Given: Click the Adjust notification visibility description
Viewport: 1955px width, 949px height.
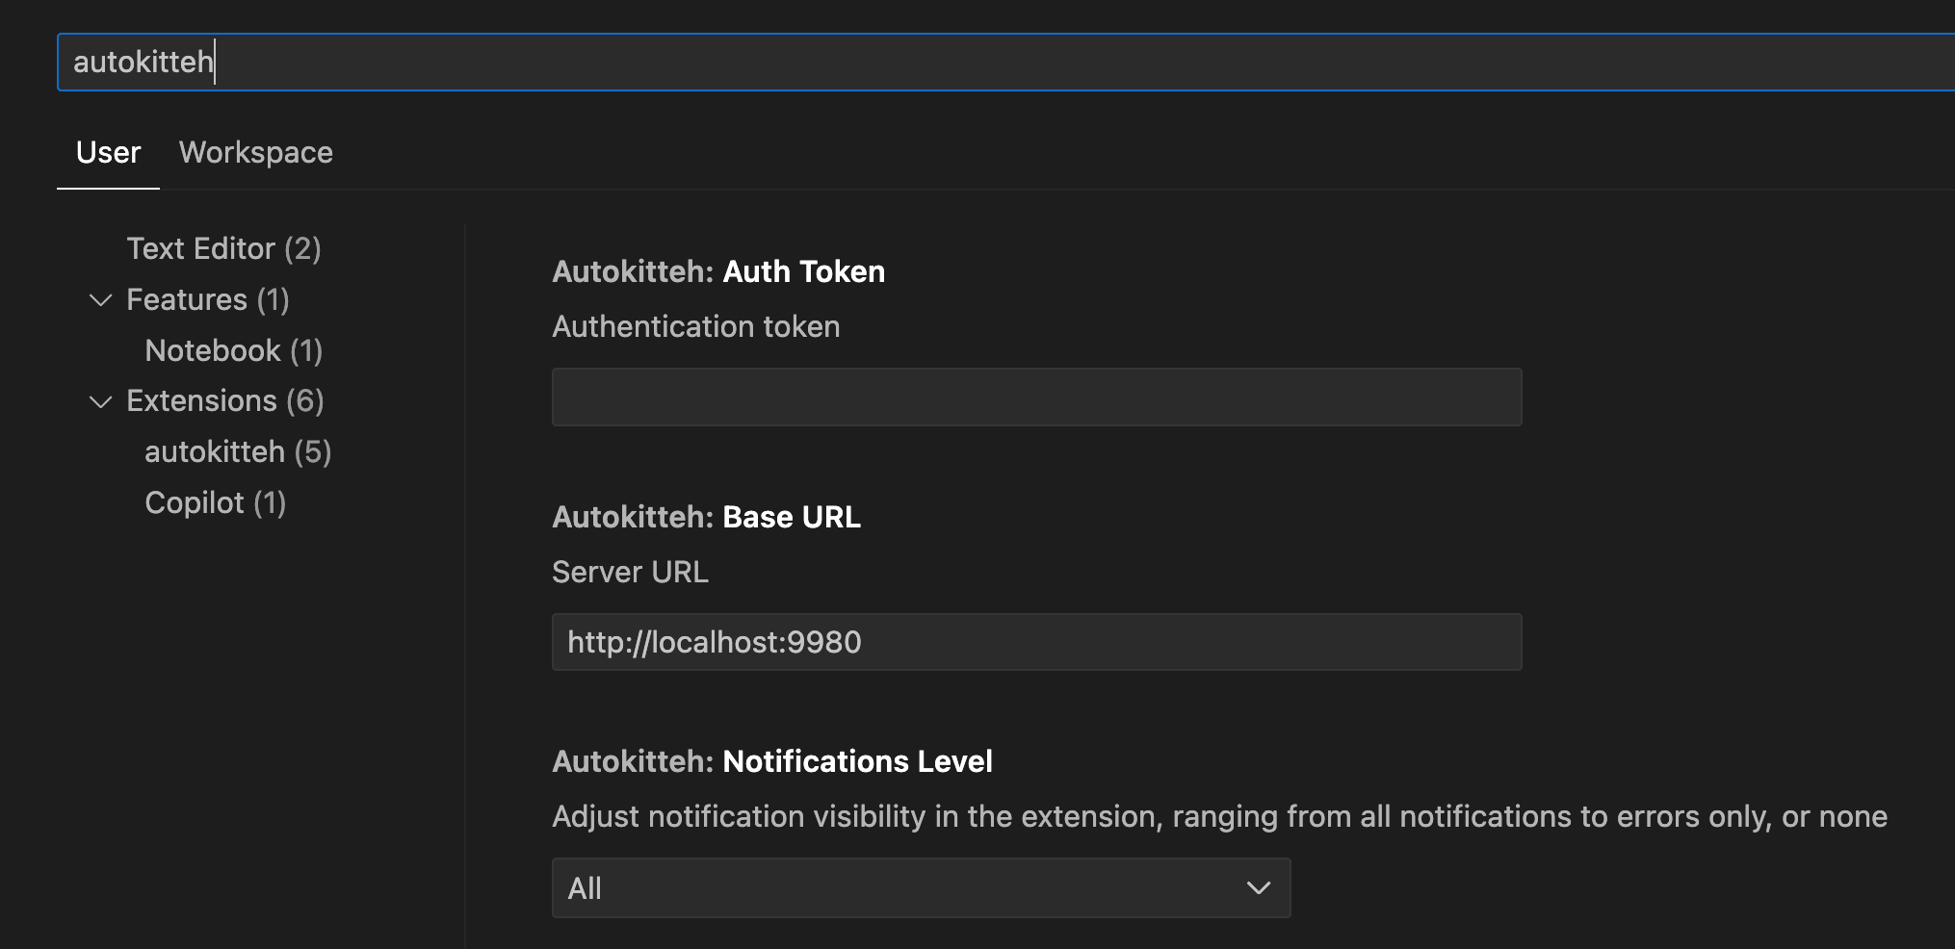Looking at the screenshot, I should click(1219, 817).
